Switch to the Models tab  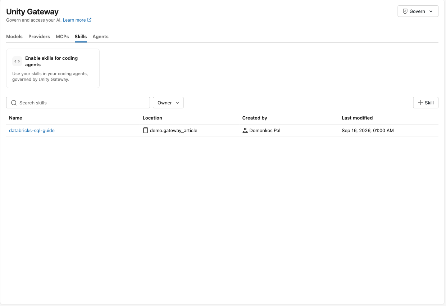(x=14, y=36)
